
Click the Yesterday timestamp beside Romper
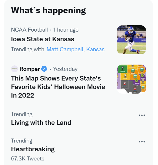point(65,69)
